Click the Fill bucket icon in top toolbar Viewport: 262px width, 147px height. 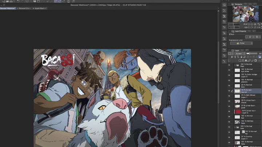[x=35, y=1]
